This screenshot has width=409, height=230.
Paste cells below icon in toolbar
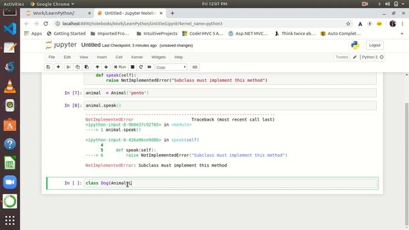pos(87,67)
